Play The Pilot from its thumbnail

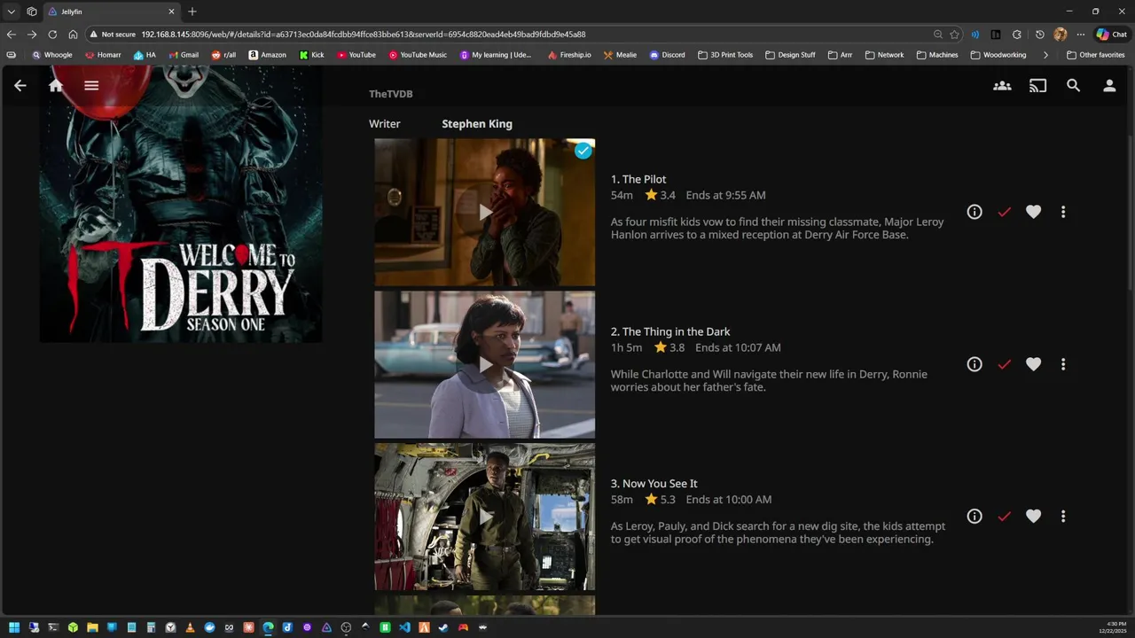tap(484, 212)
